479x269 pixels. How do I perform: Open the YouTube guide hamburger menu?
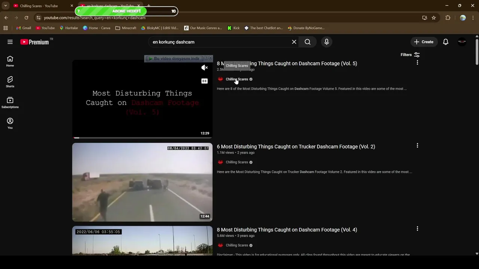pyautogui.click(x=10, y=42)
